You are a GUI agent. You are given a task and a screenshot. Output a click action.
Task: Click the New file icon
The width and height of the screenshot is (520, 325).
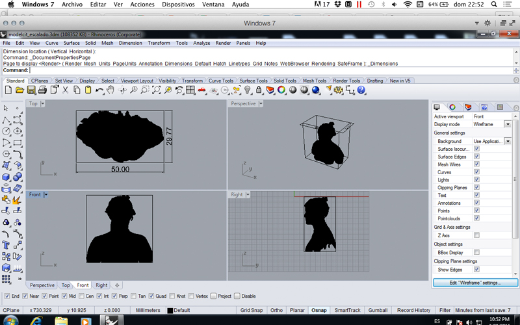8,90
